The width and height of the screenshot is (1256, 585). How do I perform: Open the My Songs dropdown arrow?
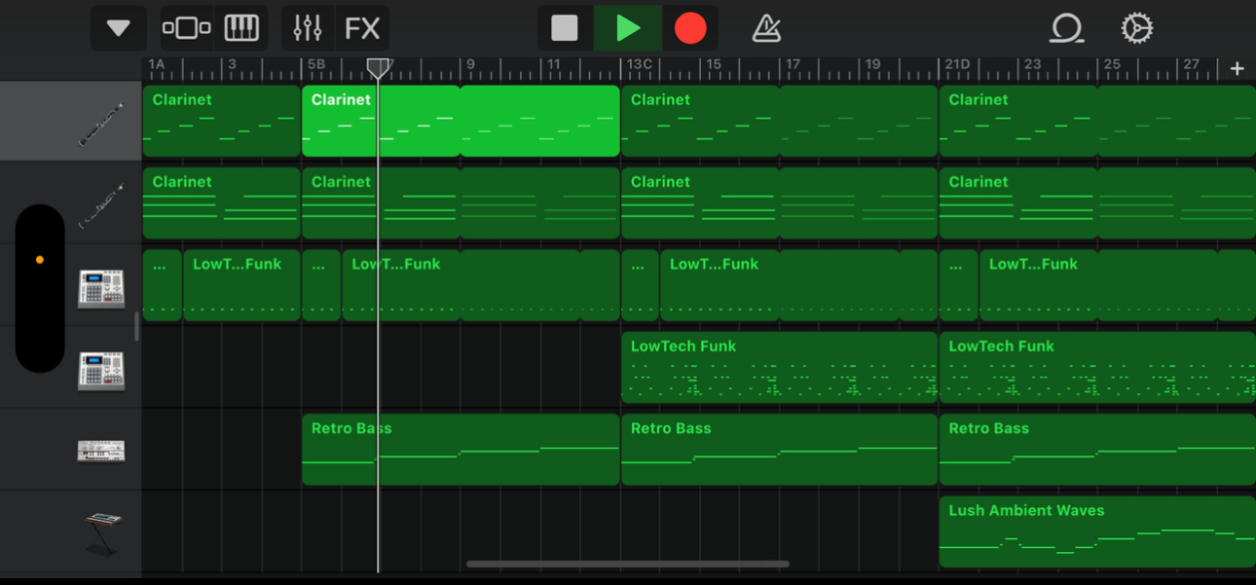(x=119, y=28)
